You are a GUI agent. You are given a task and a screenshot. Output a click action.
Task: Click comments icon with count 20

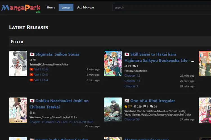click(152, 106)
